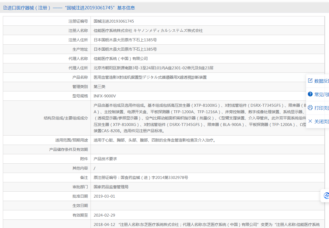Click the 批准日期 label cell

(x=47, y=196)
